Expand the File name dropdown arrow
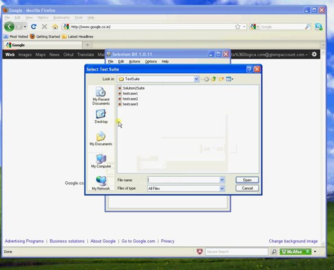 pyautogui.click(x=222, y=180)
